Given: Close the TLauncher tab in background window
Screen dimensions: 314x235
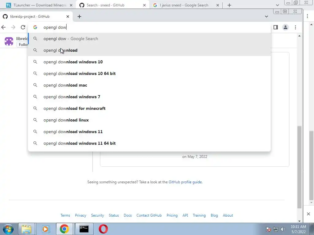Looking at the screenshot, I should pyautogui.click(x=71, y=5).
